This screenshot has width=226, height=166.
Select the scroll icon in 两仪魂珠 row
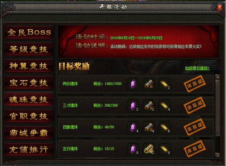coord(148,84)
